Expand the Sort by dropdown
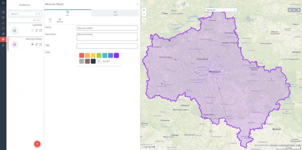Image resolution: width=302 pixels, height=150 pixels. [37, 20]
